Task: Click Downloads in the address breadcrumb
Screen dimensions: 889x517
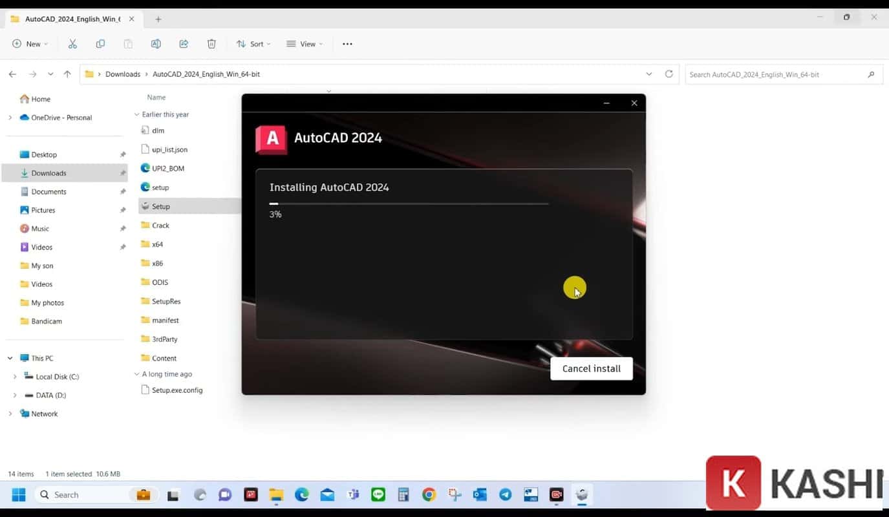Action: (x=123, y=74)
